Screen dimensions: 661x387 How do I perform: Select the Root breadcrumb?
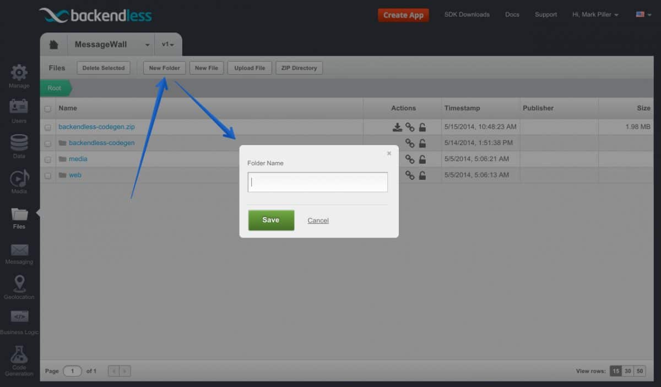55,88
